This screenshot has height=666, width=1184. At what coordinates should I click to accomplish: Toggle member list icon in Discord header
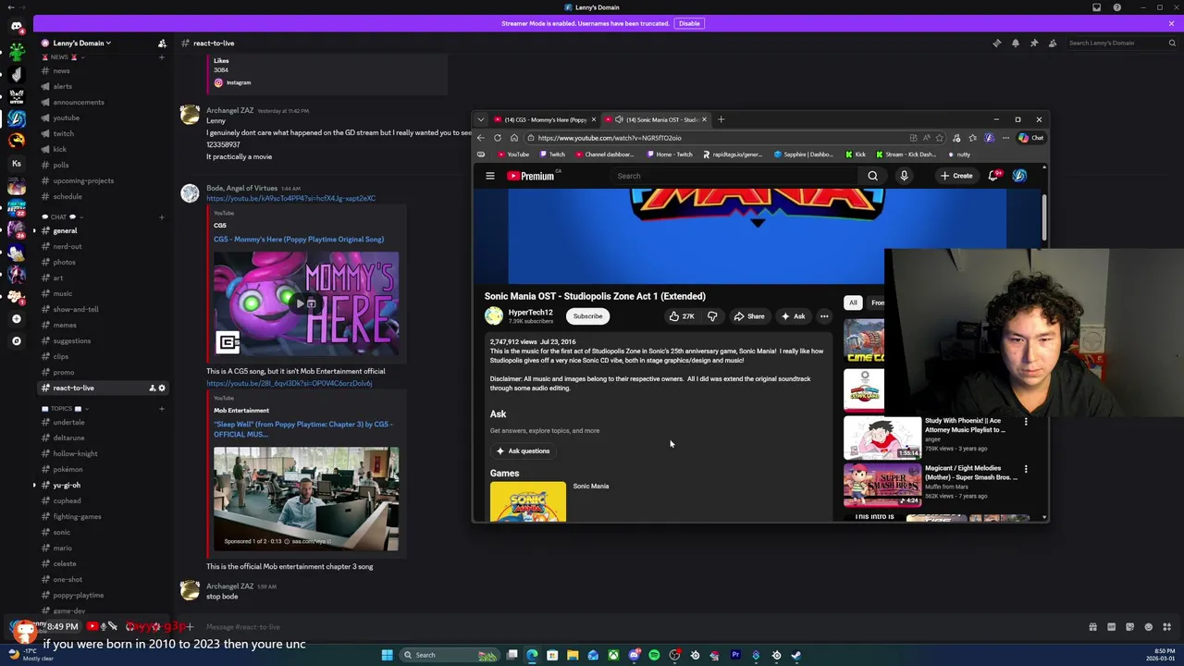click(x=1053, y=43)
